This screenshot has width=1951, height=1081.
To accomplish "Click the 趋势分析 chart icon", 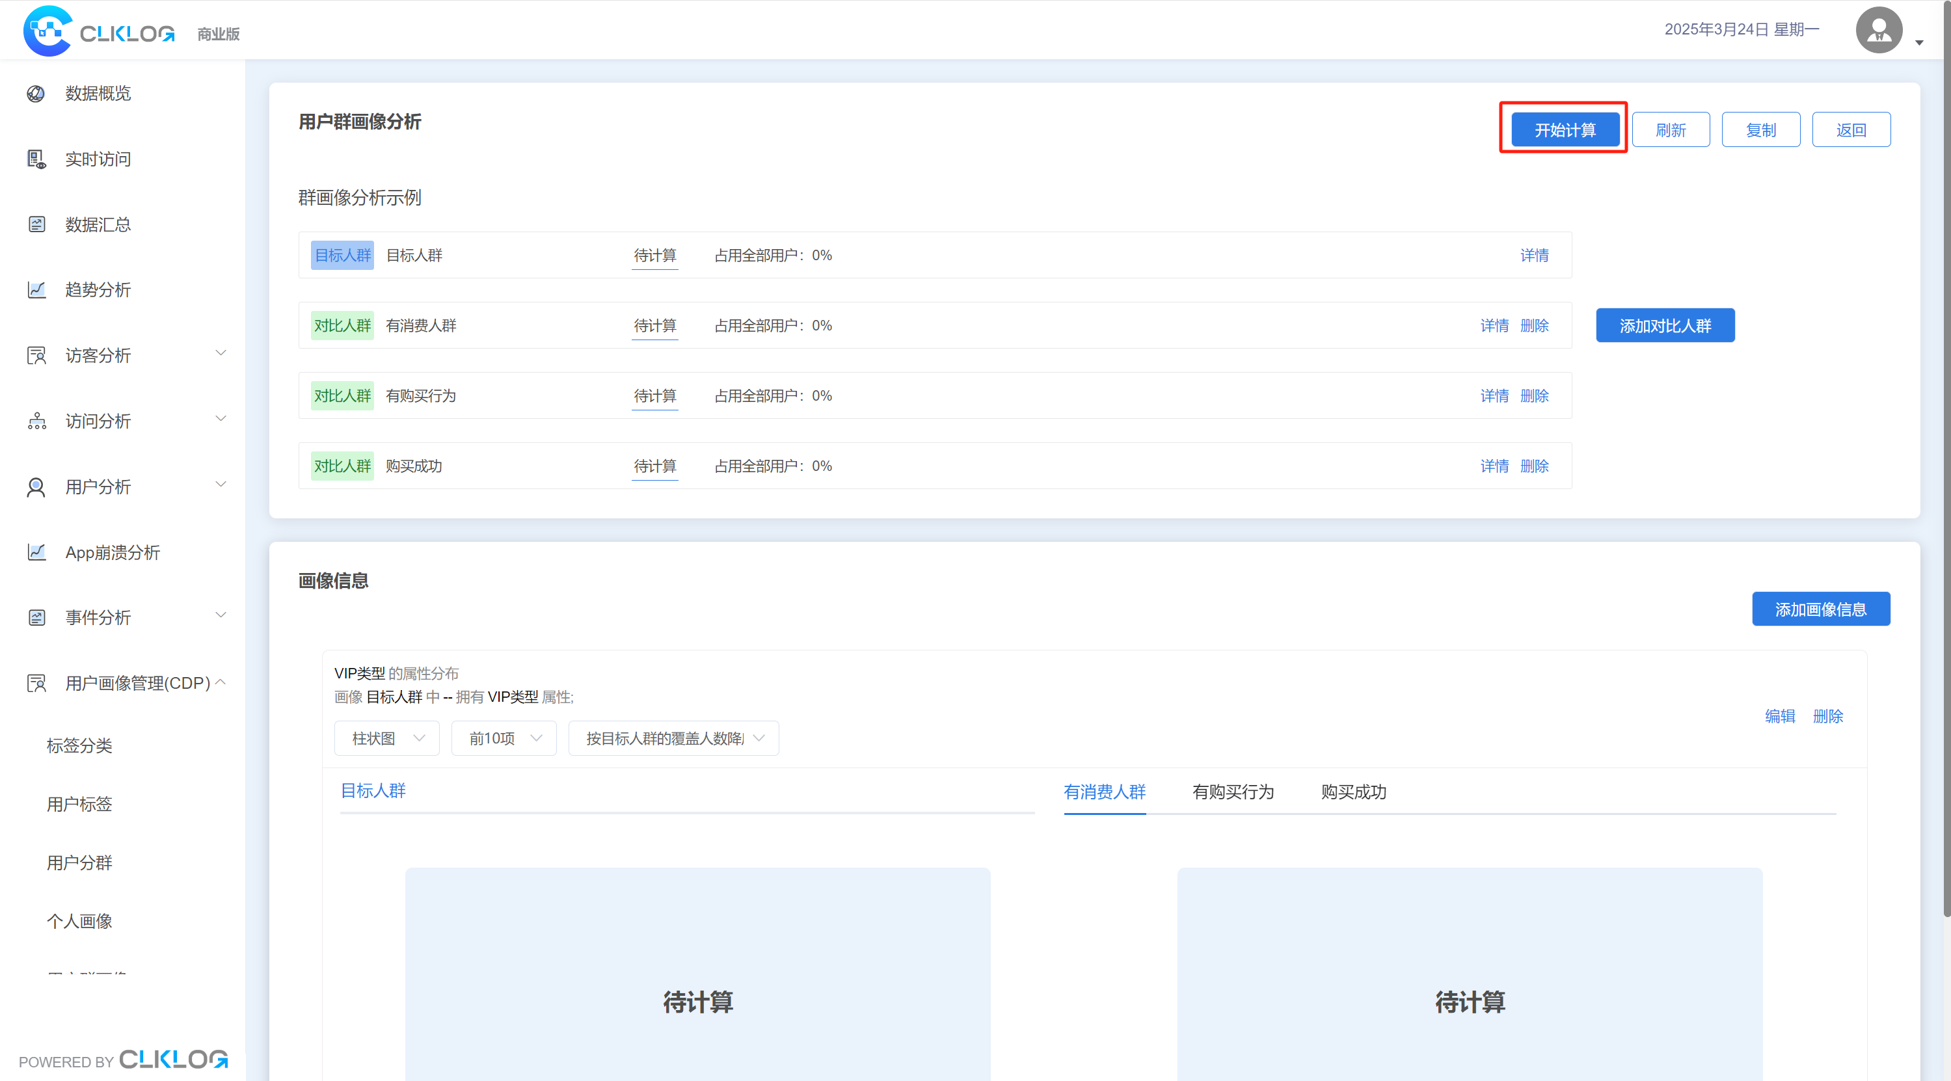I will point(36,290).
